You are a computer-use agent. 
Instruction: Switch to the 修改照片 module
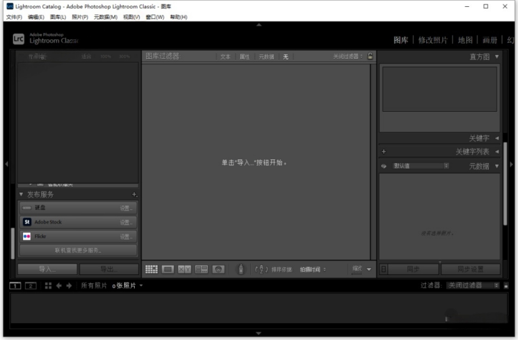[x=433, y=40]
